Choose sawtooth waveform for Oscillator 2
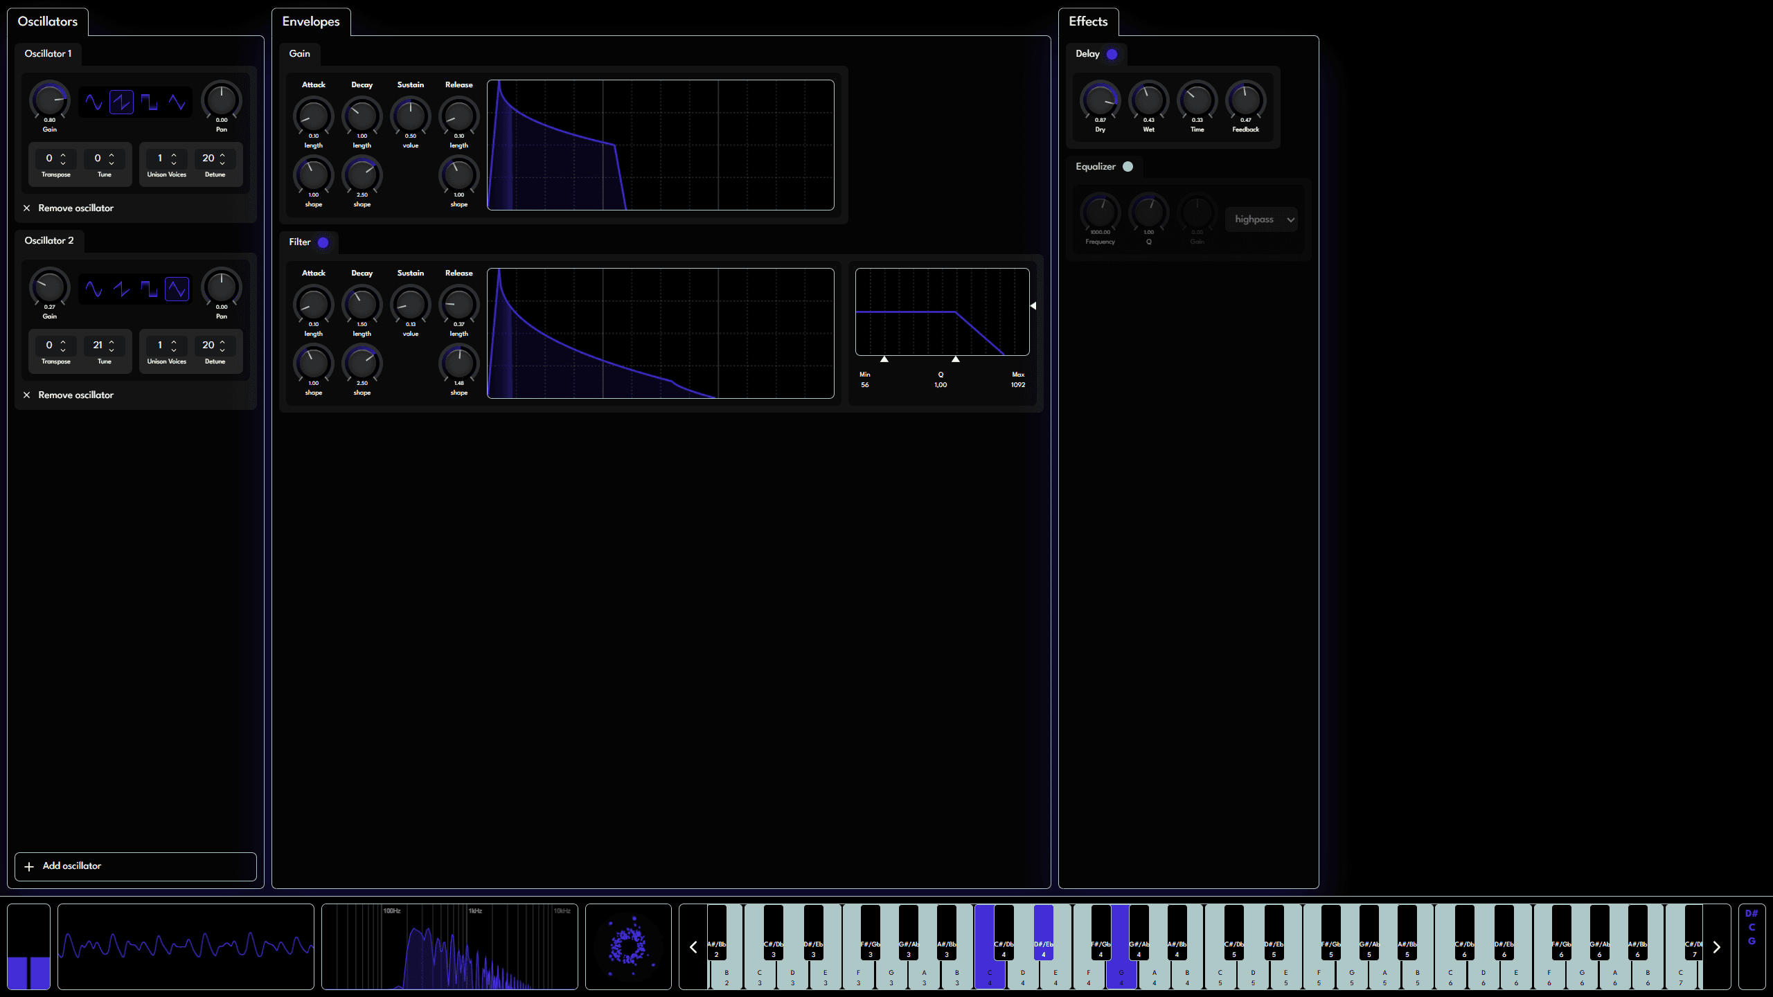This screenshot has width=1773, height=997. (x=121, y=289)
